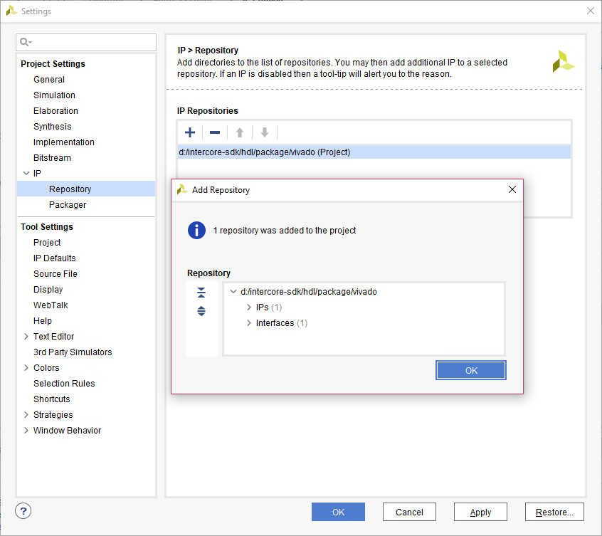The image size is (602, 536).
Task: Expand the Interfaces (1) tree node
Action: (249, 323)
